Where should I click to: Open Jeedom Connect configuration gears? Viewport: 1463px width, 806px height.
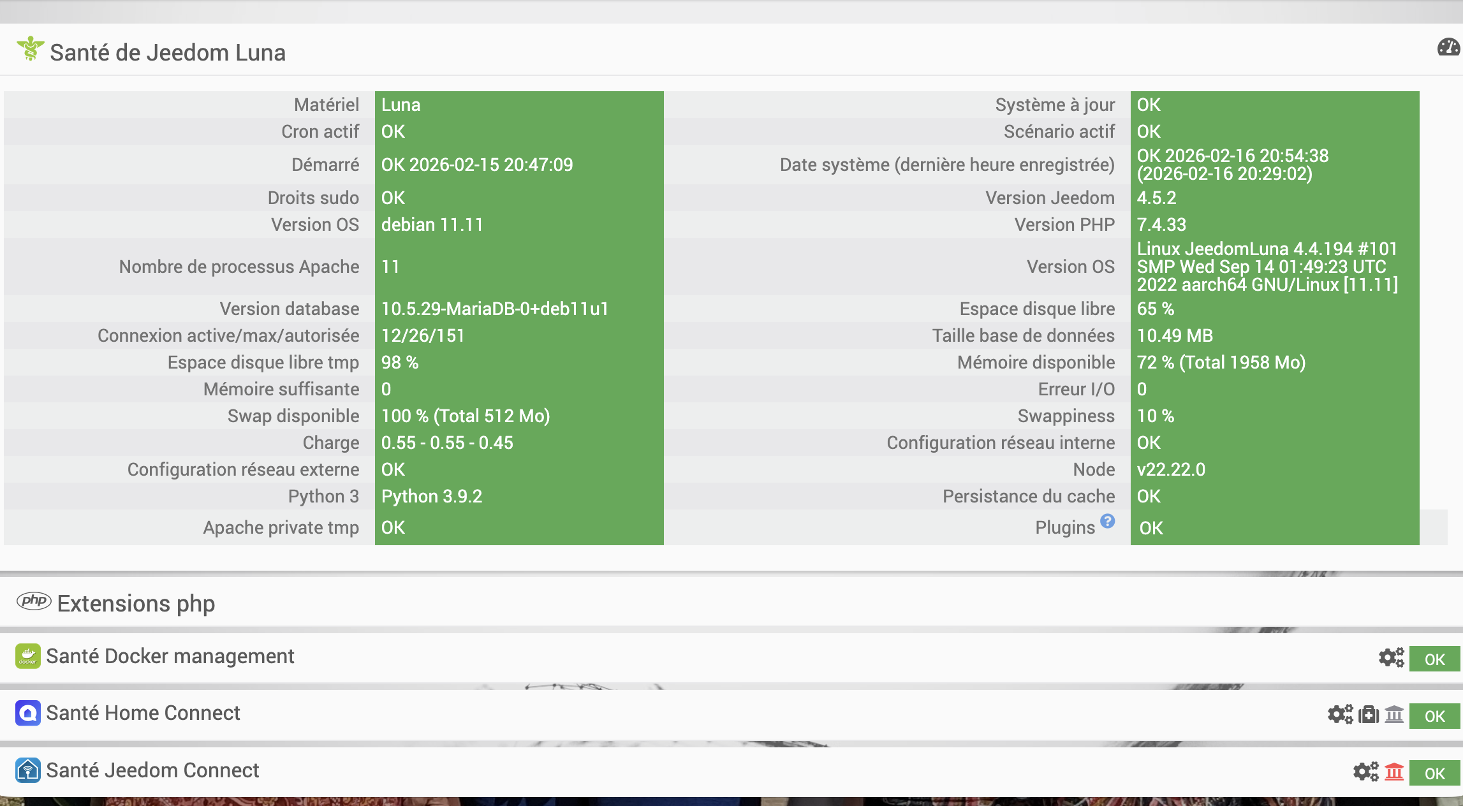pos(1365,772)
